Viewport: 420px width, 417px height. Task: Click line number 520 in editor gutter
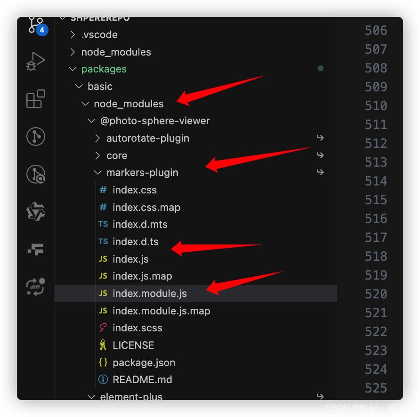coord(376,294)
